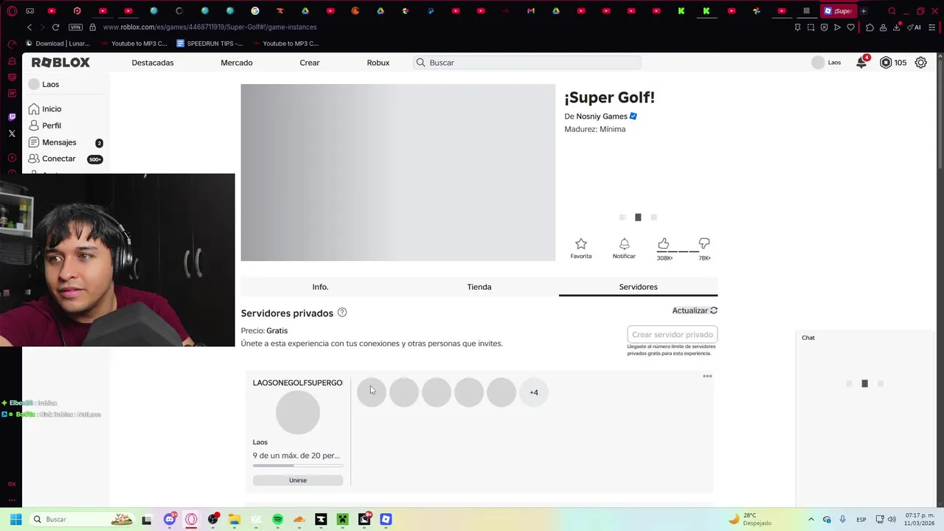This screenshot has width=944, height=531.
Task: Open Windows Start menu
Action: click(x=15, y=519)
